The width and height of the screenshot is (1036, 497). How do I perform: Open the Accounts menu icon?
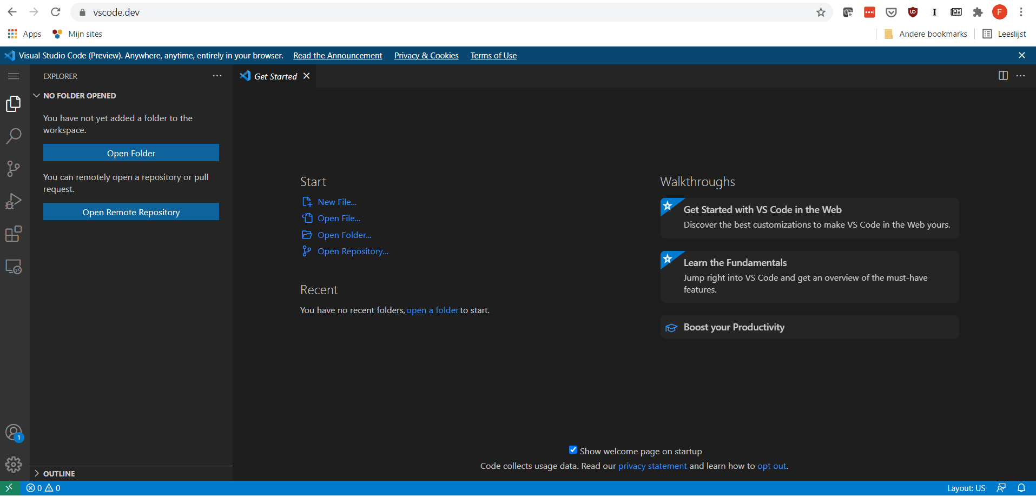click(x=14, y=433)
